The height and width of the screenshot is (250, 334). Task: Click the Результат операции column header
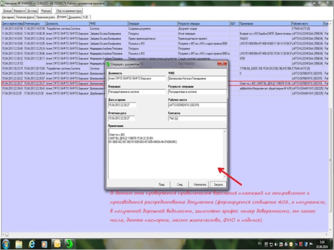(x=204, y=24)
